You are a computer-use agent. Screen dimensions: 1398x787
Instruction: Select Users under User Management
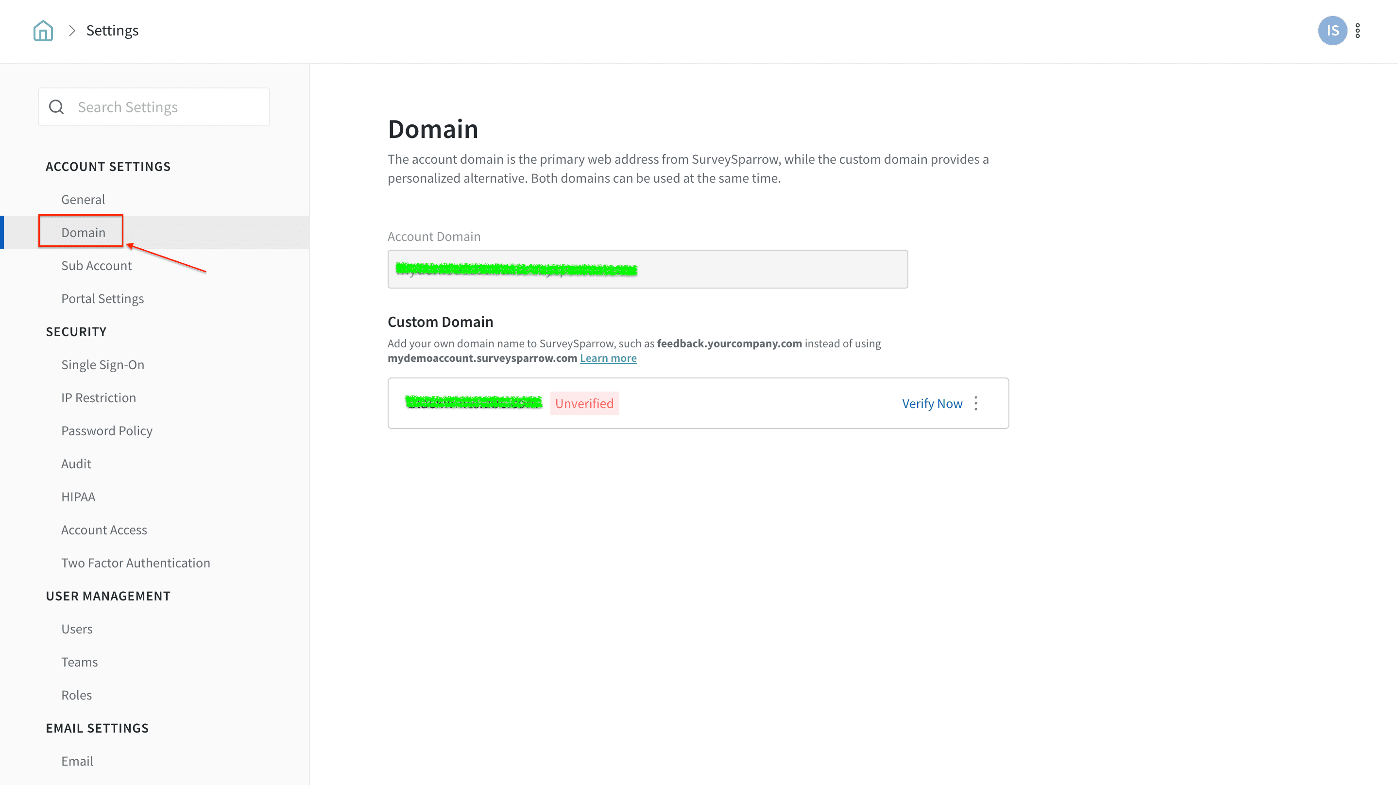77,629
